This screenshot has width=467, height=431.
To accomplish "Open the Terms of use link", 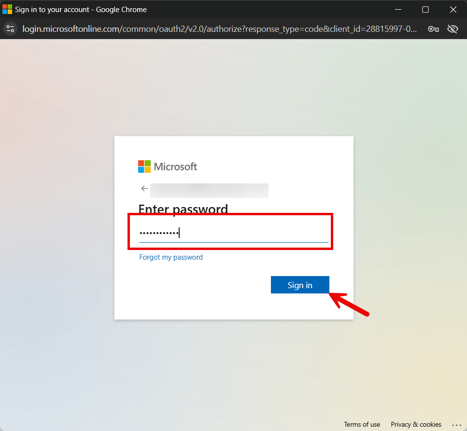I will 362,424.
